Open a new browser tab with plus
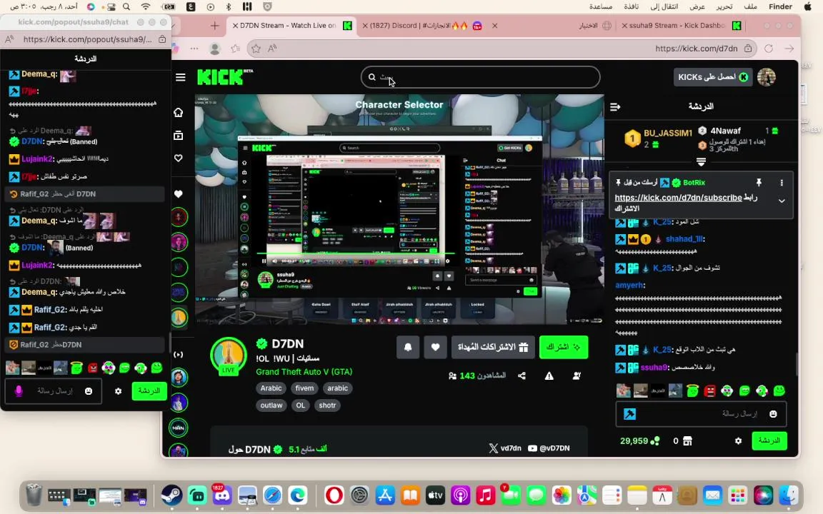This screenshot has height=514, width=823. click(214, 25)
